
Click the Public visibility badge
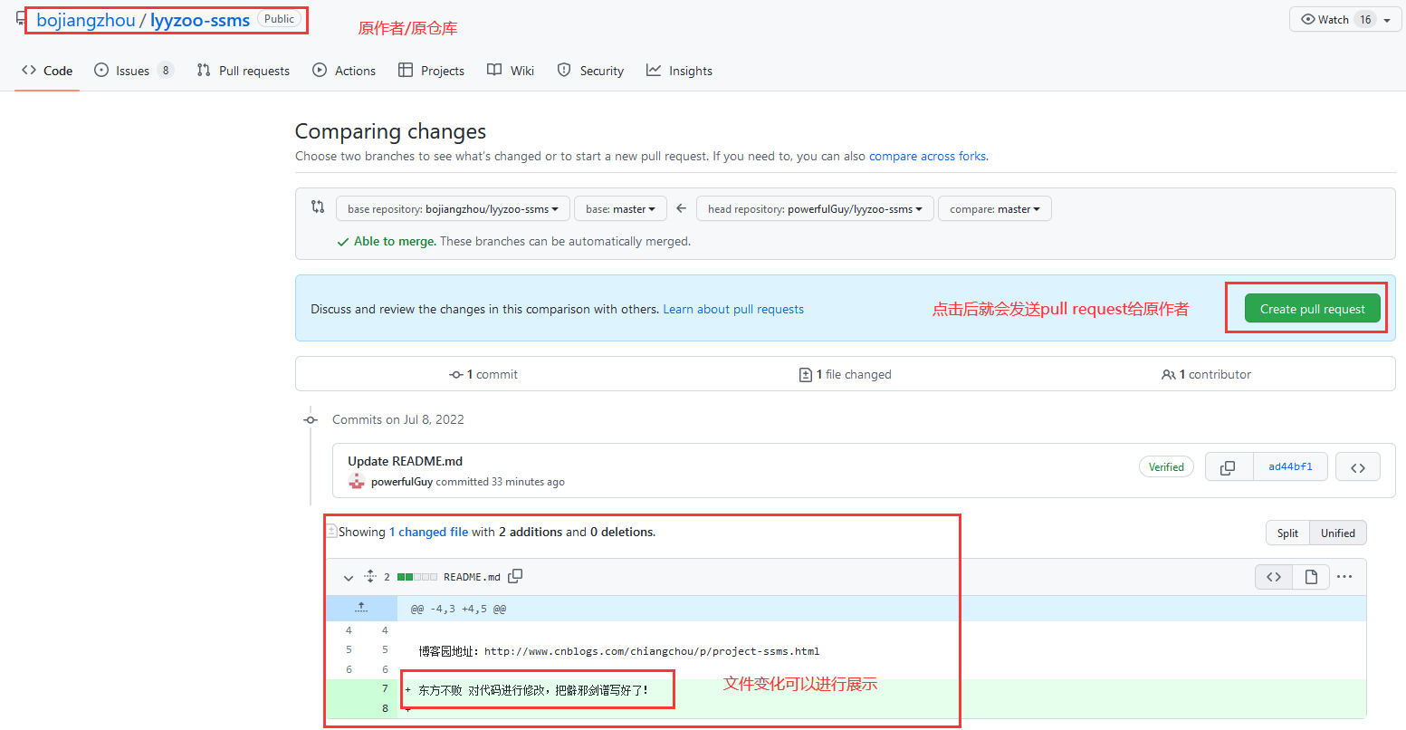[279, 19]
